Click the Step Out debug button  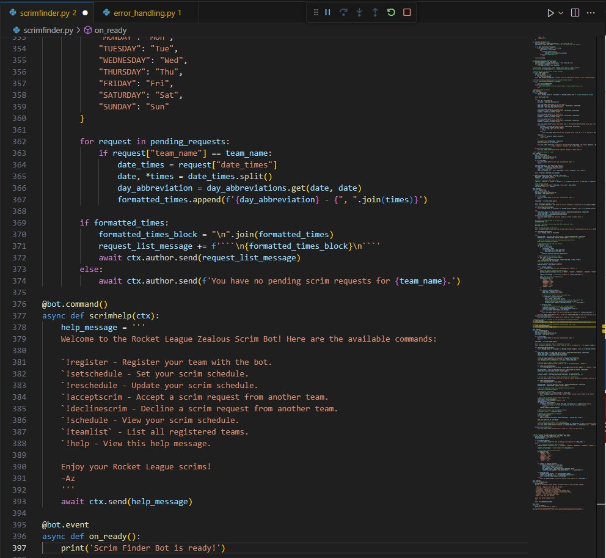coord(375,12)
